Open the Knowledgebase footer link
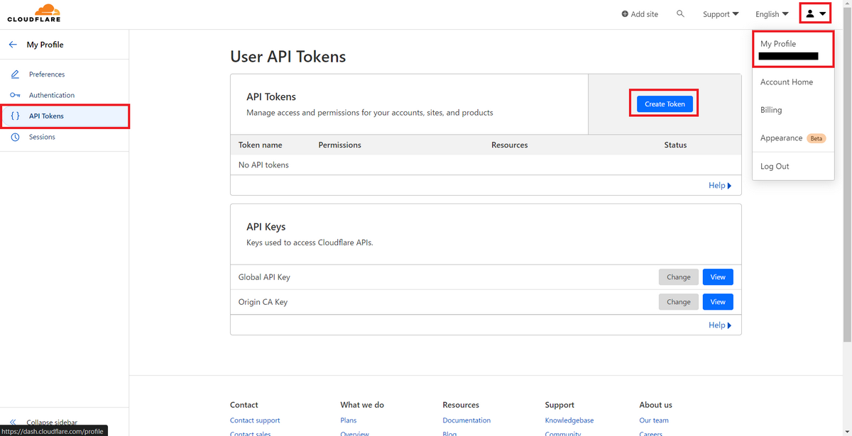 (569, 420)
